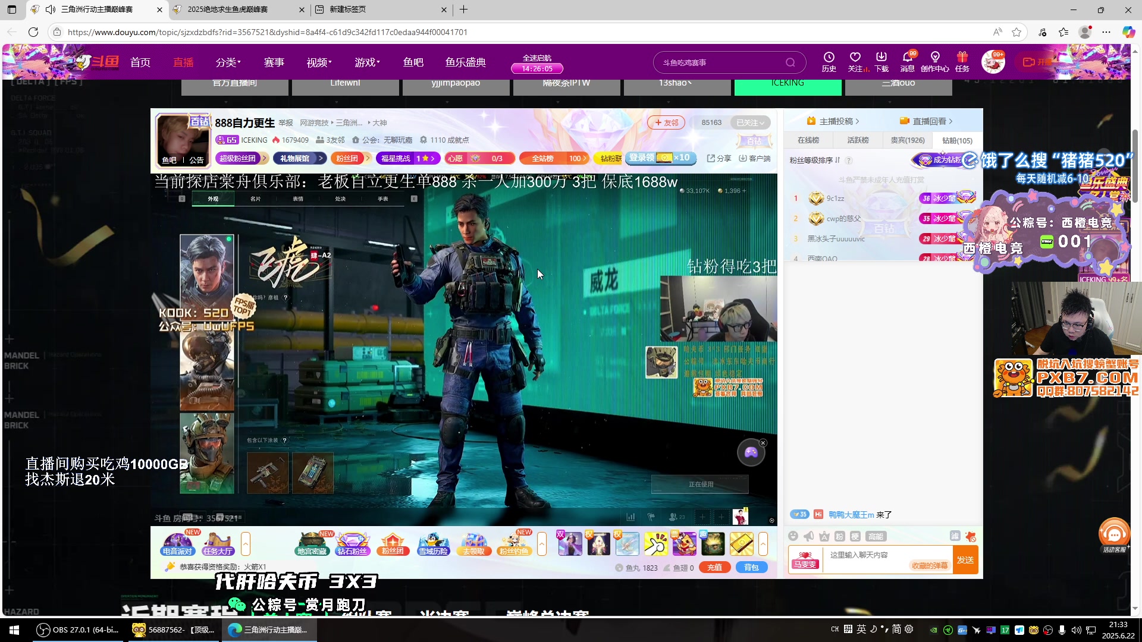Toggle the chat filter 滤 button
Viewport: 1142px width, 642px height.
pyautogui.click(x=955, y=536)
